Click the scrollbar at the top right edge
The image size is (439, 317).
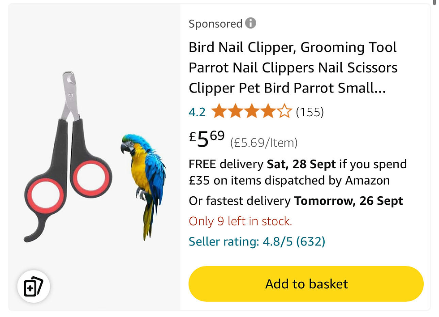tap(435, 2)
